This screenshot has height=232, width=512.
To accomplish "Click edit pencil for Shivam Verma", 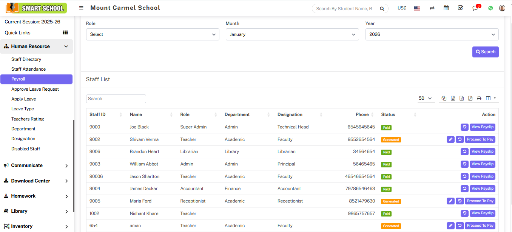I will (450, 139).
